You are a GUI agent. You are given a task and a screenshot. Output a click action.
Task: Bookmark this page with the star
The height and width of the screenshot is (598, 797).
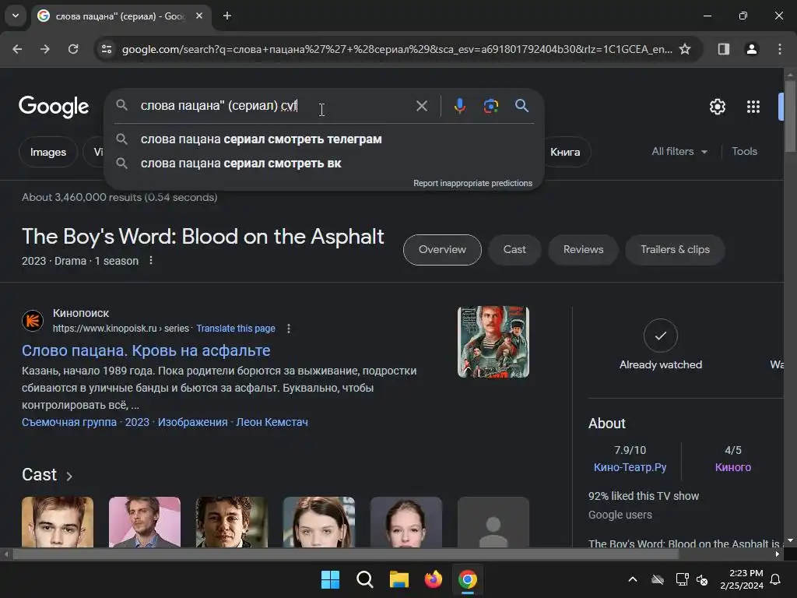coord(685,49)
